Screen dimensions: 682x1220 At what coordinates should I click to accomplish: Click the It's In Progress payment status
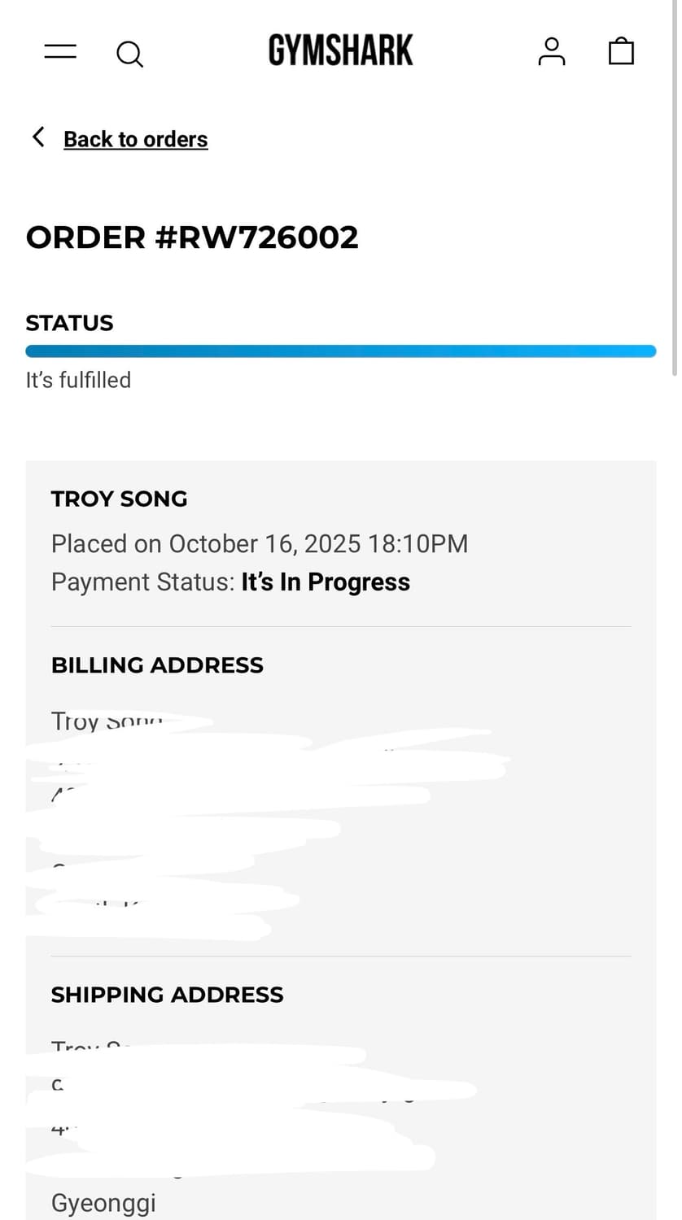coord(326,582)
